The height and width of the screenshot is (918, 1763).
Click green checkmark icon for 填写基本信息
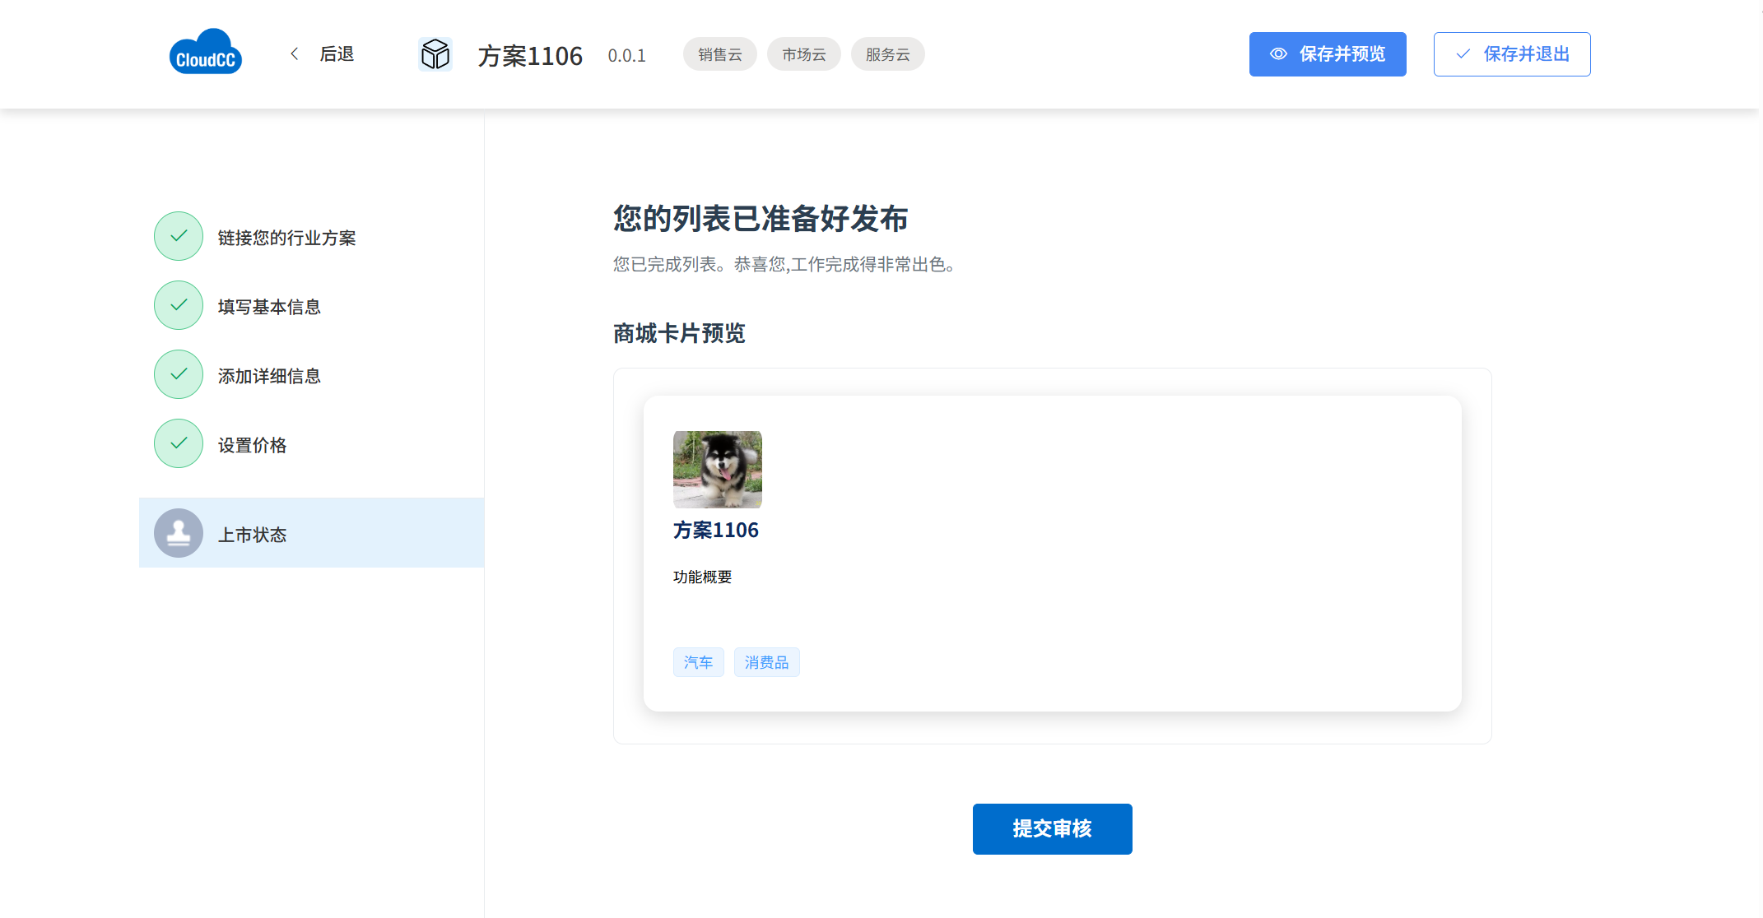178,305
